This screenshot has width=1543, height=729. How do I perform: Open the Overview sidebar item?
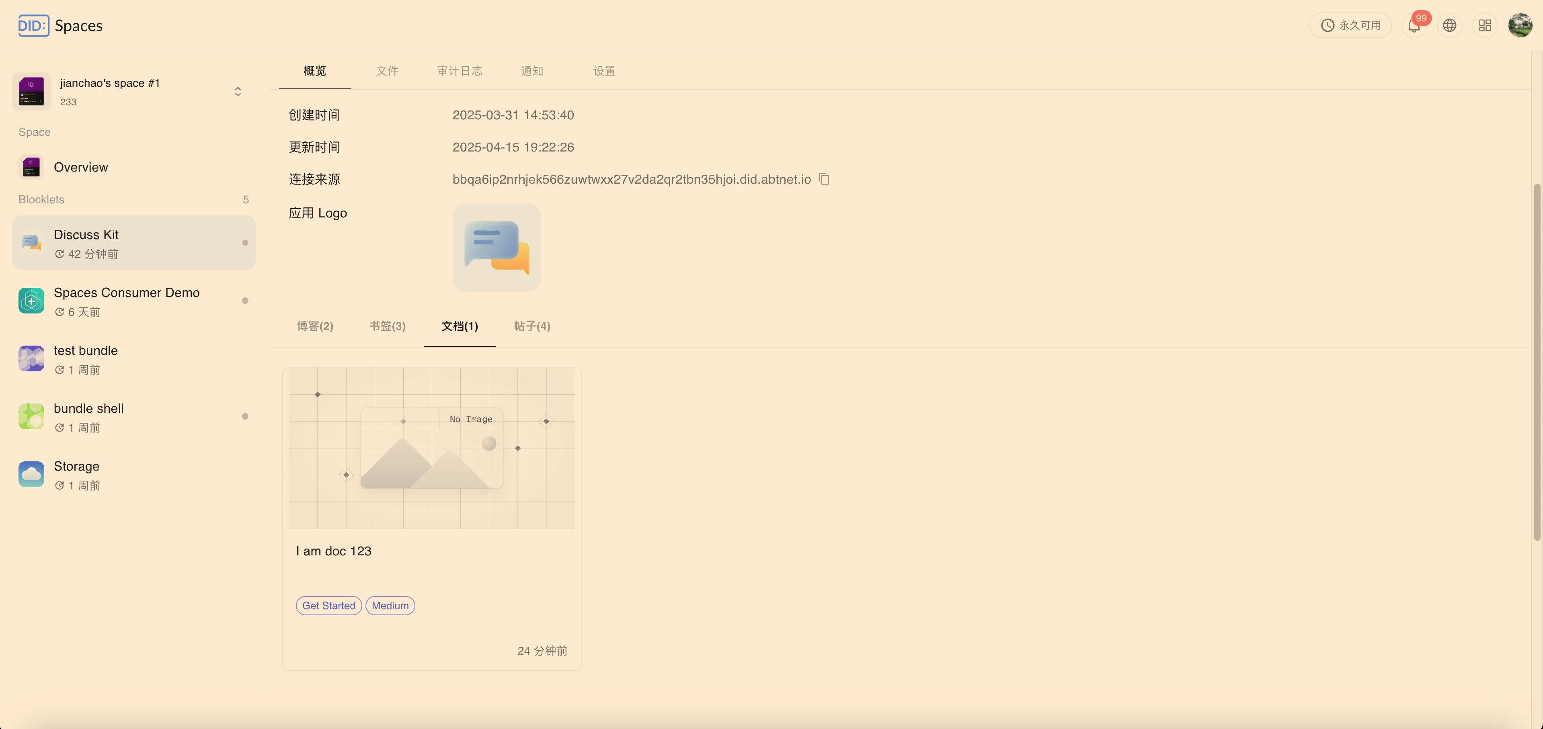tap(81, 167)
